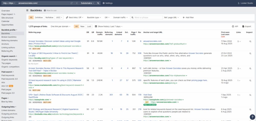Image resolution: width=256 pixels, height=121 pixels.
Task: Sort by Page traffic column header
Action: tap(134, 33)
